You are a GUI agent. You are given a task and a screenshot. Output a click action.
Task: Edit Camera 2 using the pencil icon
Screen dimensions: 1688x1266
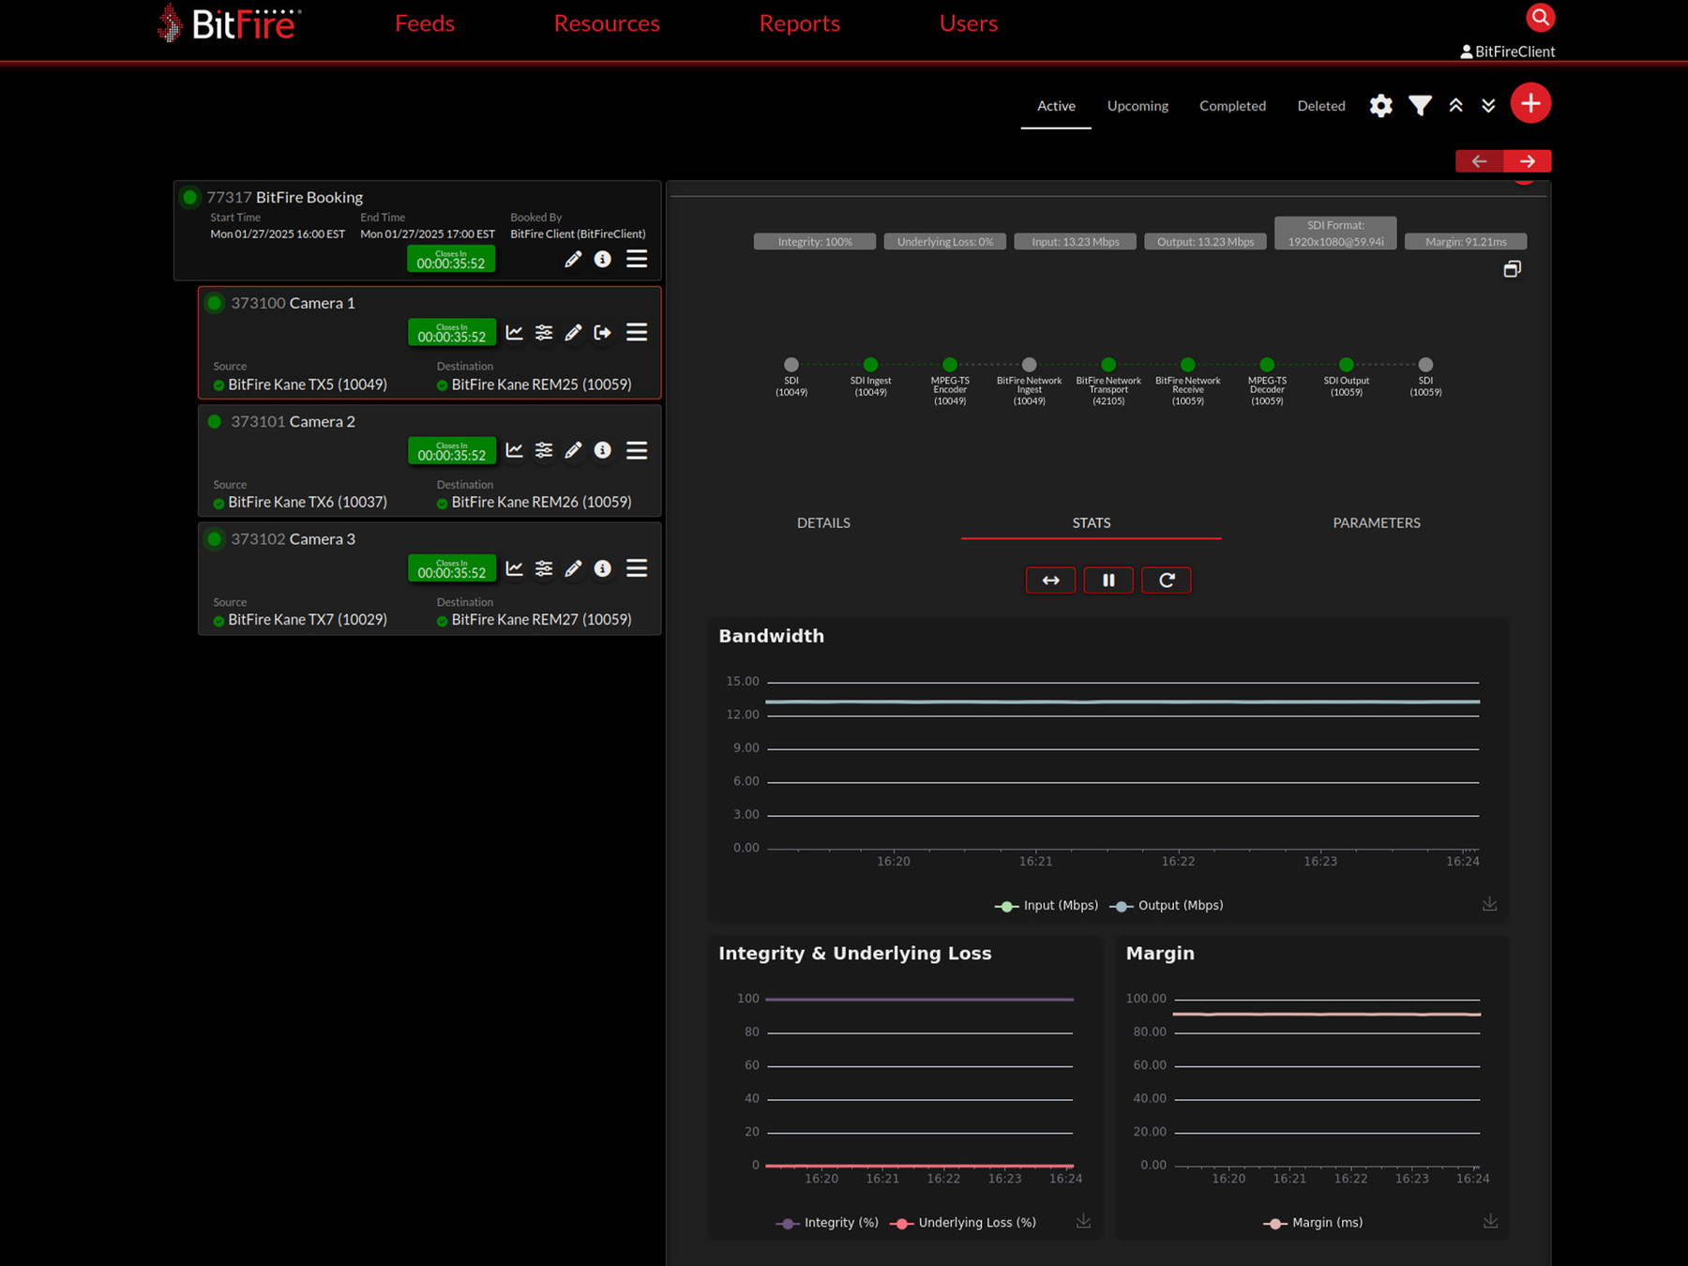tap(573, 450)
